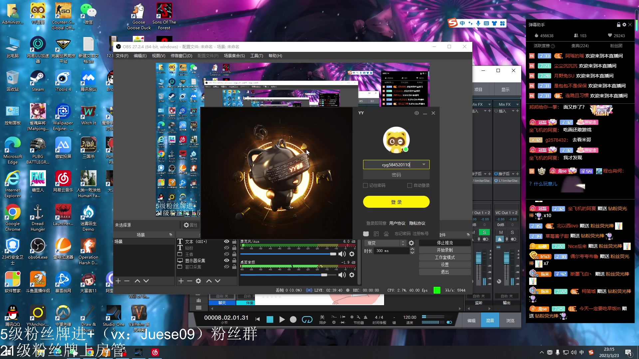
Task: Open 网易云音乐 desktop shortcut
Action: click(x=63, y=182)
